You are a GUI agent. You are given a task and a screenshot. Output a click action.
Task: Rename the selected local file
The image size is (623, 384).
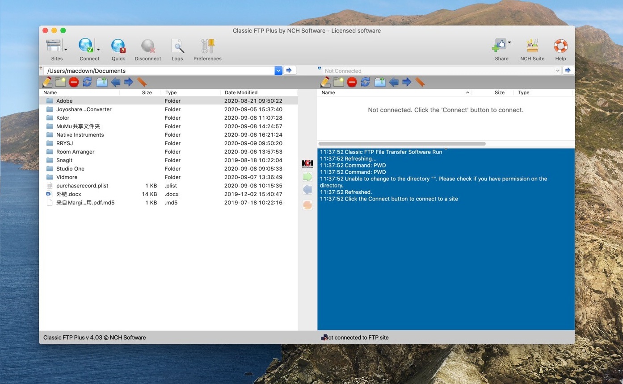47,82
